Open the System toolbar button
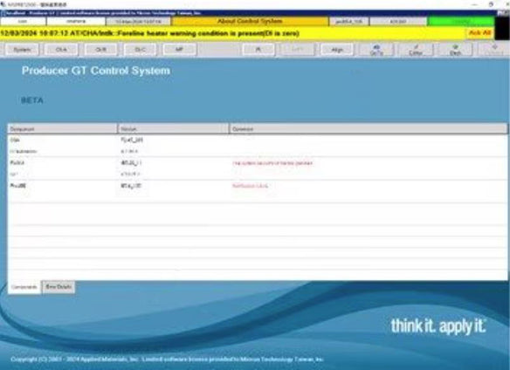This screenshot has height=370, width=510. (x=22, y=50)
